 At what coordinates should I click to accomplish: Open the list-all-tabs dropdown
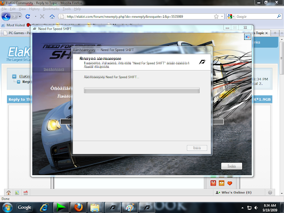[282, 33]
